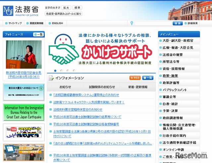This screenshot has height=163, width=212.
Task: Open 白書・統計 menu item
Action: [179, 104]
